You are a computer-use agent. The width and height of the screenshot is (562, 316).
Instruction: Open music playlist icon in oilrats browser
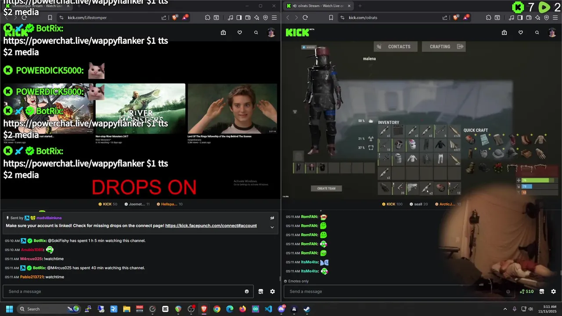pos(512,18)
